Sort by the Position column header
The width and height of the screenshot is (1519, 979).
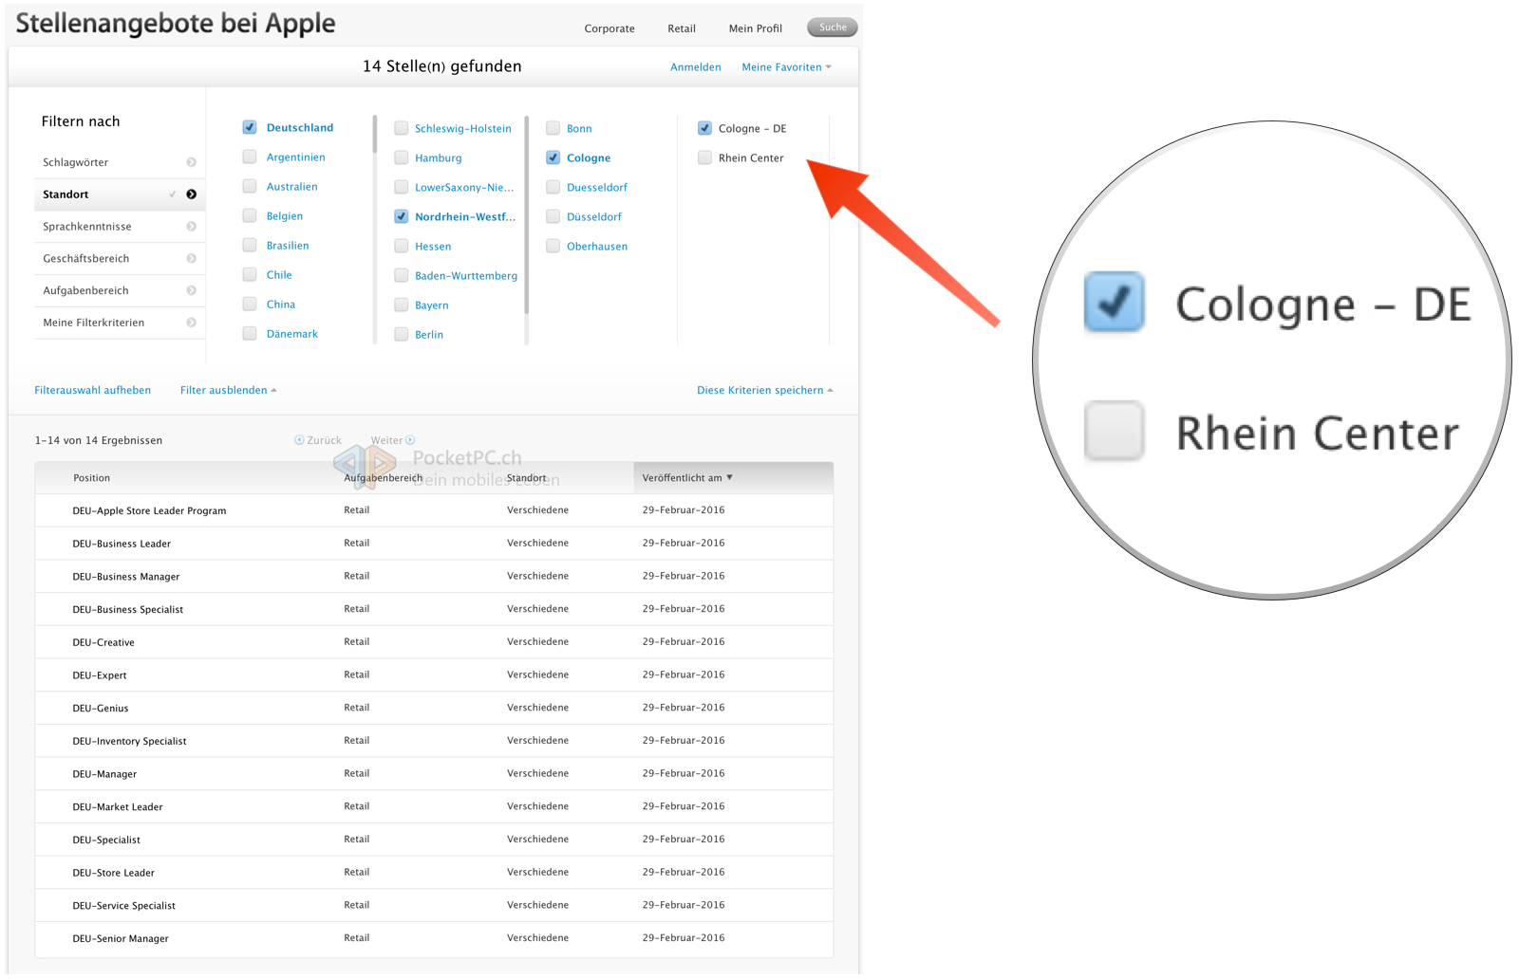[92, 478]
